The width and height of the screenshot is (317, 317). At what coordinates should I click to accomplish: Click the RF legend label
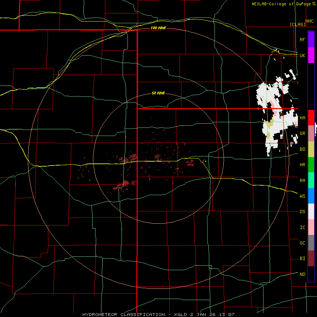click(x=302, y=39)
